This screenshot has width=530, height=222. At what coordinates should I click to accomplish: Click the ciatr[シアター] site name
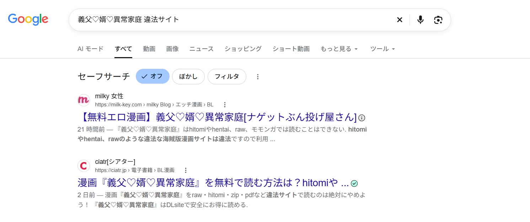(x=115, y=162)
